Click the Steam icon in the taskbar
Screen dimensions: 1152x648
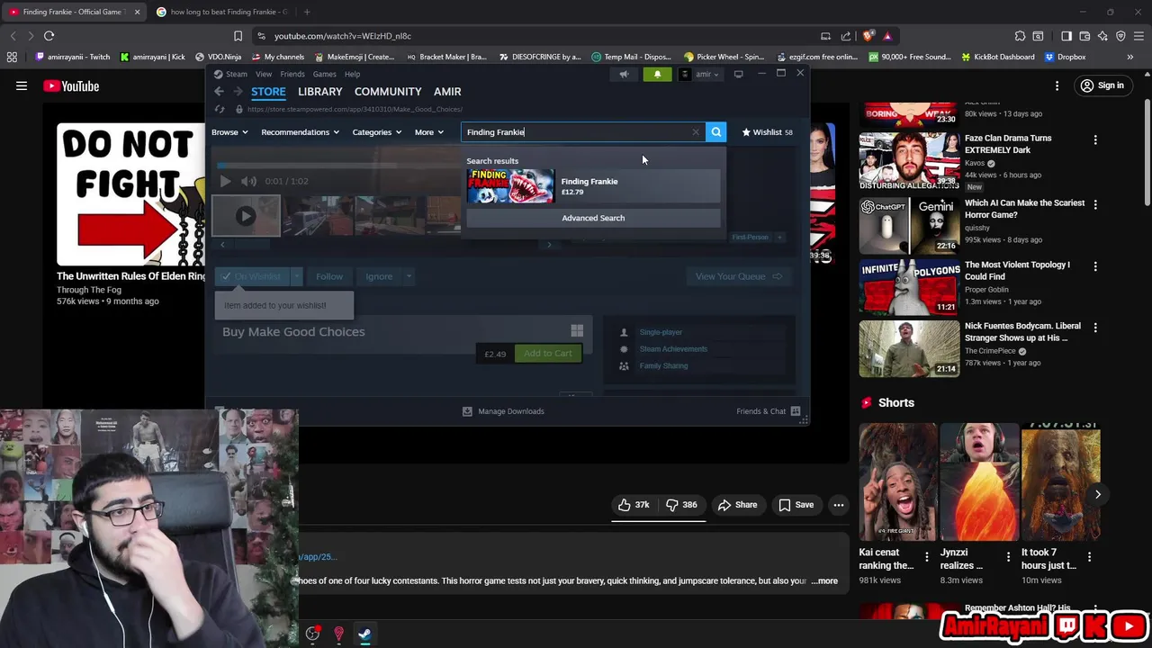tap(364, 634)
